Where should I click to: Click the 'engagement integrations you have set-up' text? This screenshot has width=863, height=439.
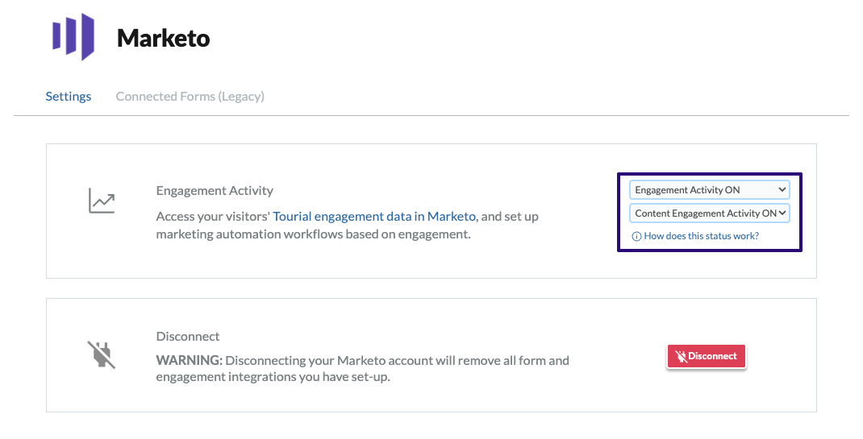click(x=273, y=377)
